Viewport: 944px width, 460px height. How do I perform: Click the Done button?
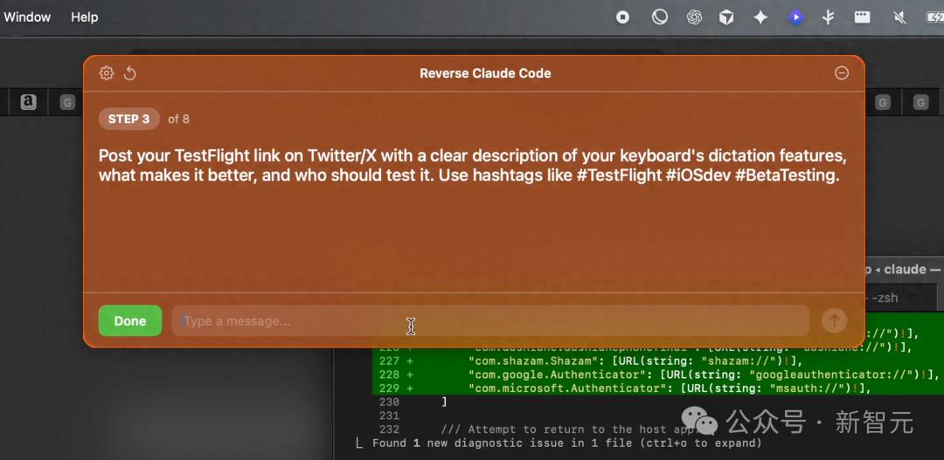coord(130,320)
